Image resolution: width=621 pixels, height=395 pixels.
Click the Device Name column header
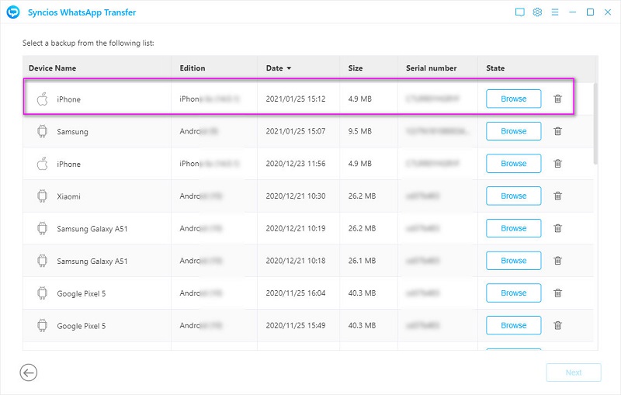[52, 68]
